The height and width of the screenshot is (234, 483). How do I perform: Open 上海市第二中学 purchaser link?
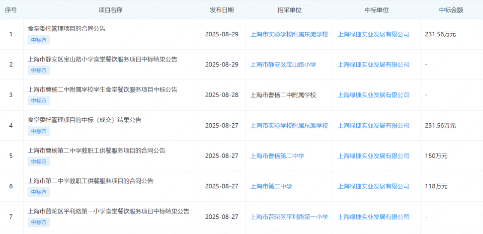(x=271, y=186)
